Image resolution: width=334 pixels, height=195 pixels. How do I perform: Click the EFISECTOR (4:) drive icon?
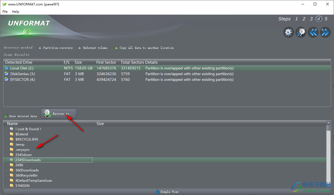click(x=7, y=79)
